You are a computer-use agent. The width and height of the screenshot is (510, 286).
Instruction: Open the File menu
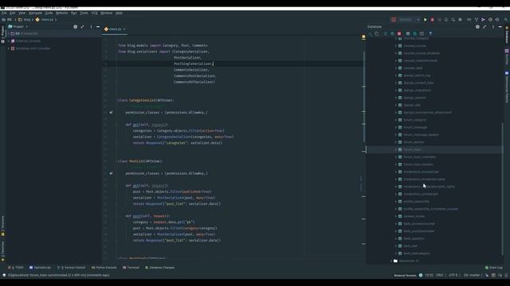tap(4, 14)
